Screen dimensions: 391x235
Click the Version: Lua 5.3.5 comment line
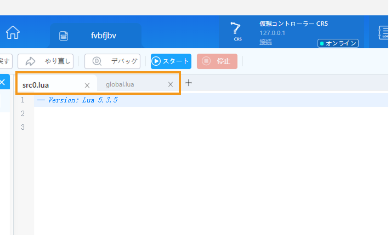(77, 100)
